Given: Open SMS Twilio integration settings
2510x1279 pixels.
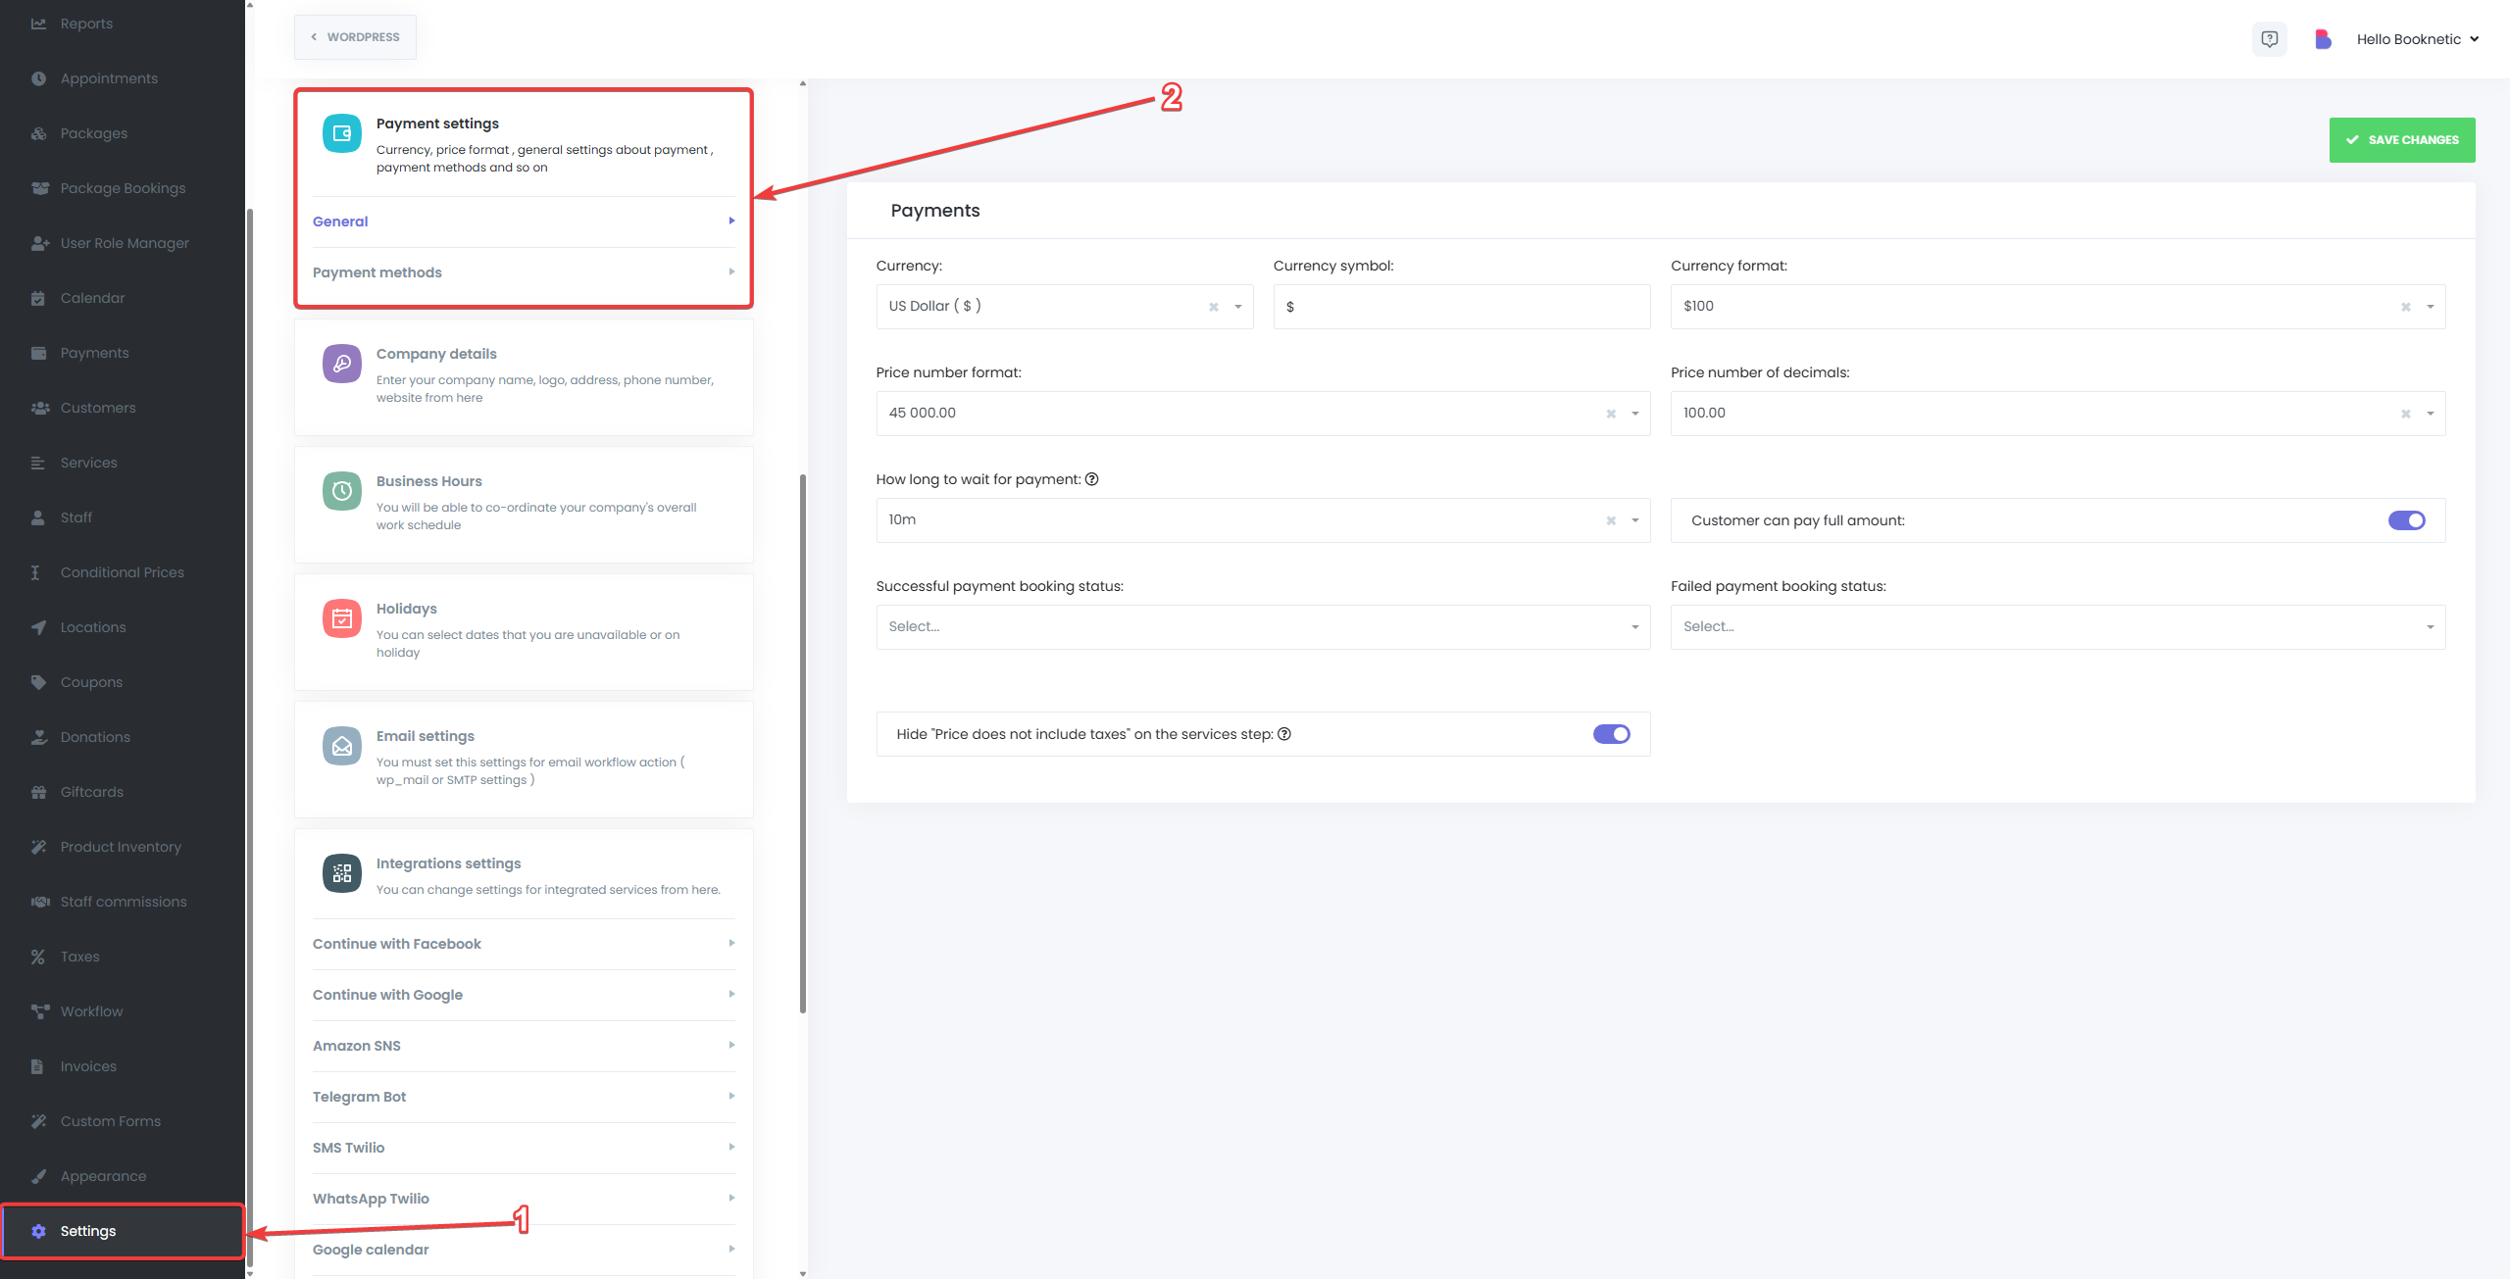Looking at the screenshot, I should click(x=524, y=1148).
